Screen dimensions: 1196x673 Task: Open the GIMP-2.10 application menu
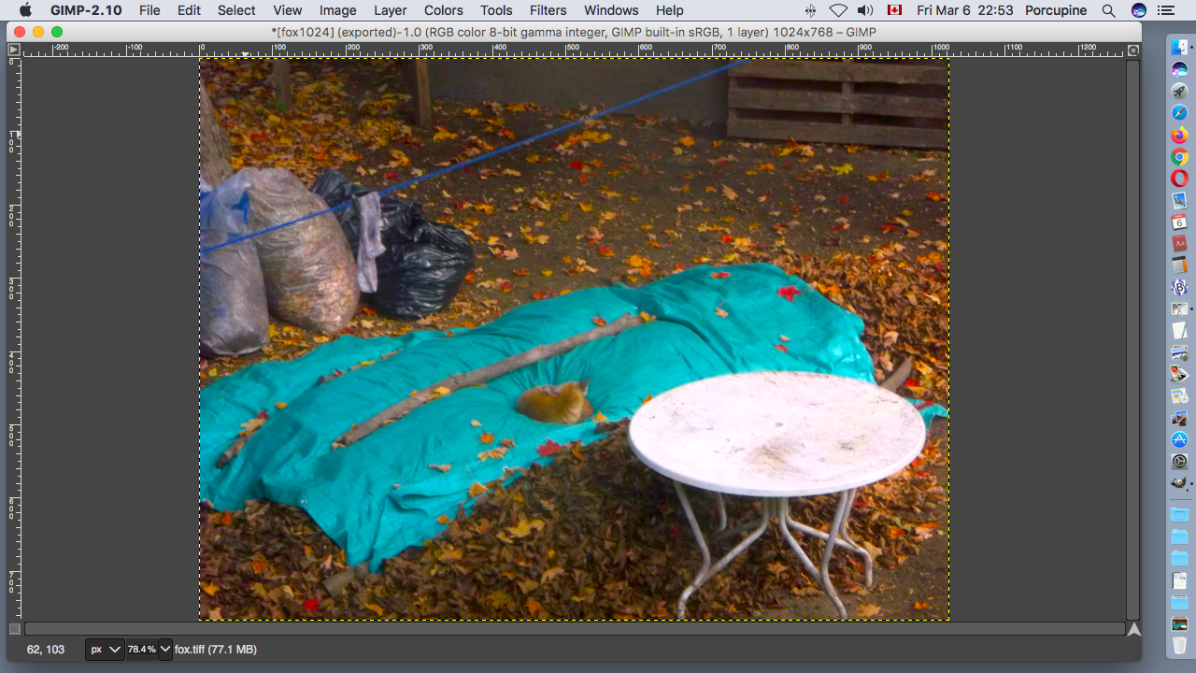click(86, 10)
